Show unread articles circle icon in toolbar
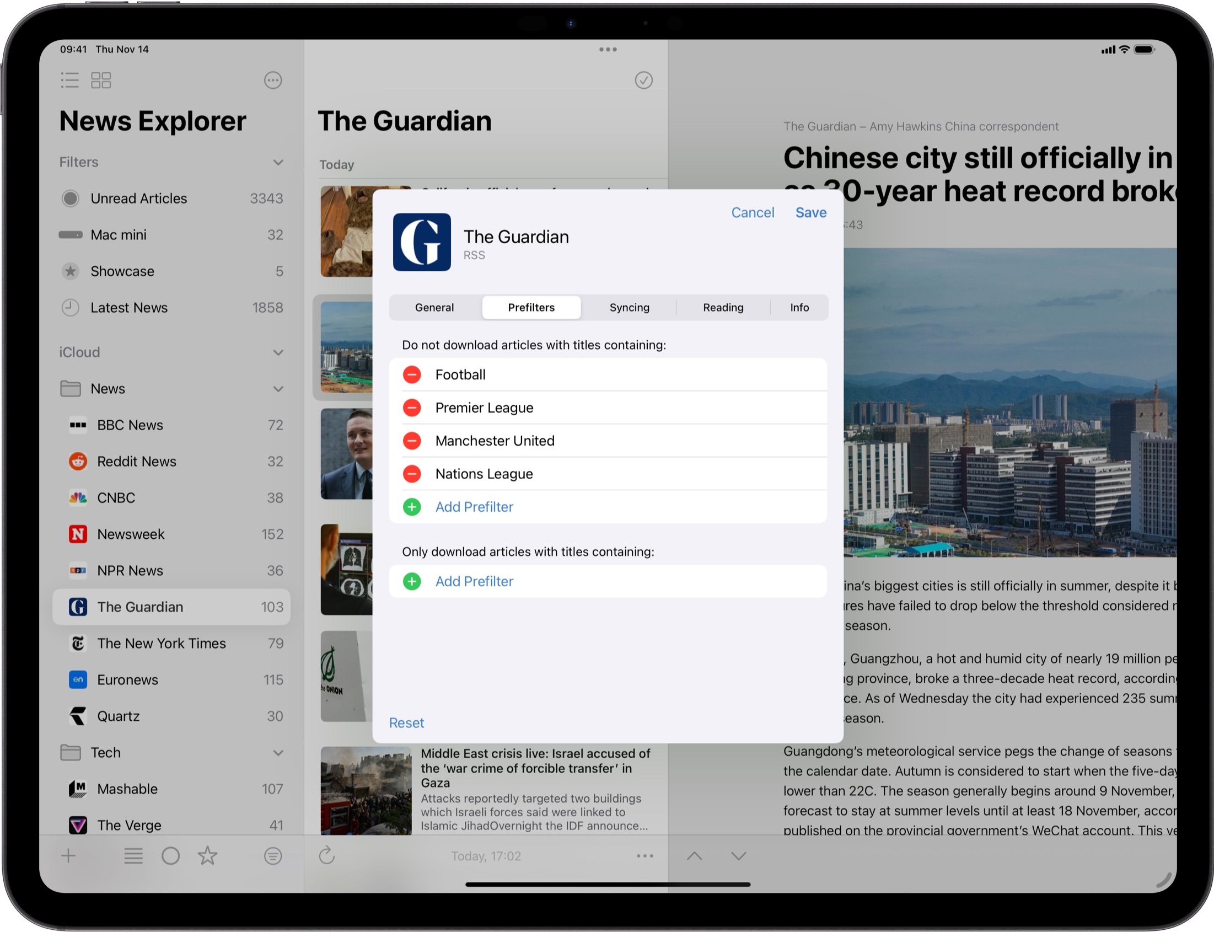This screenshot has height=932, width=1214. tap(170, 855)
